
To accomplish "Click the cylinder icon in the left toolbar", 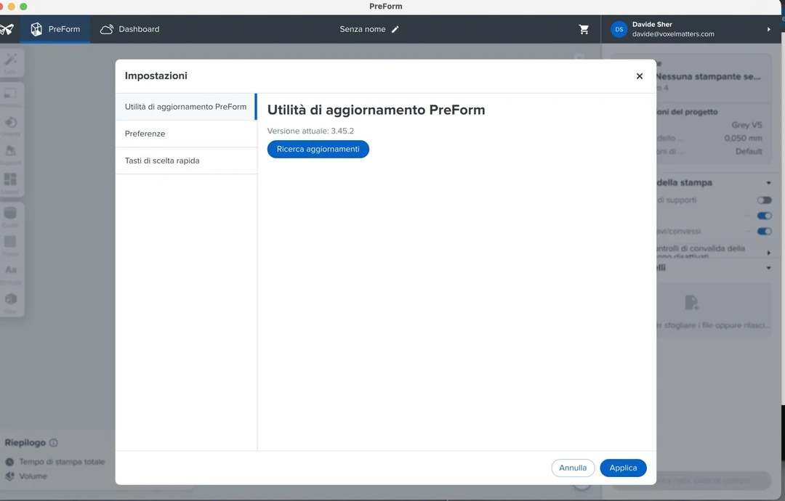I will [x=10, y=213].
